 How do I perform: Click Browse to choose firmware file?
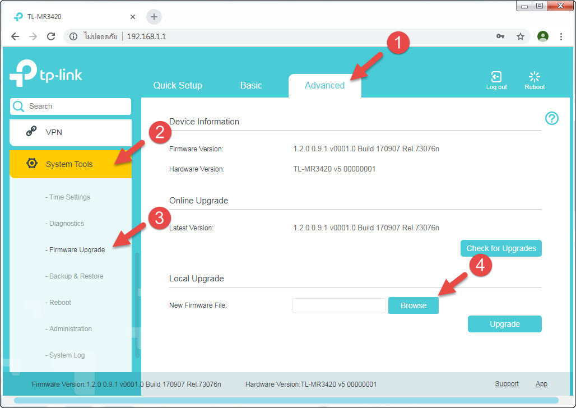tap(414, 305)
